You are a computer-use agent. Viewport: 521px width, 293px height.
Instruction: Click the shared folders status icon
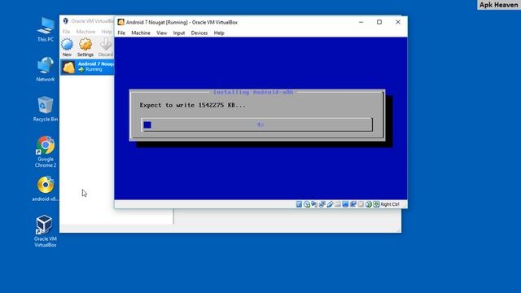click(338, 204)
